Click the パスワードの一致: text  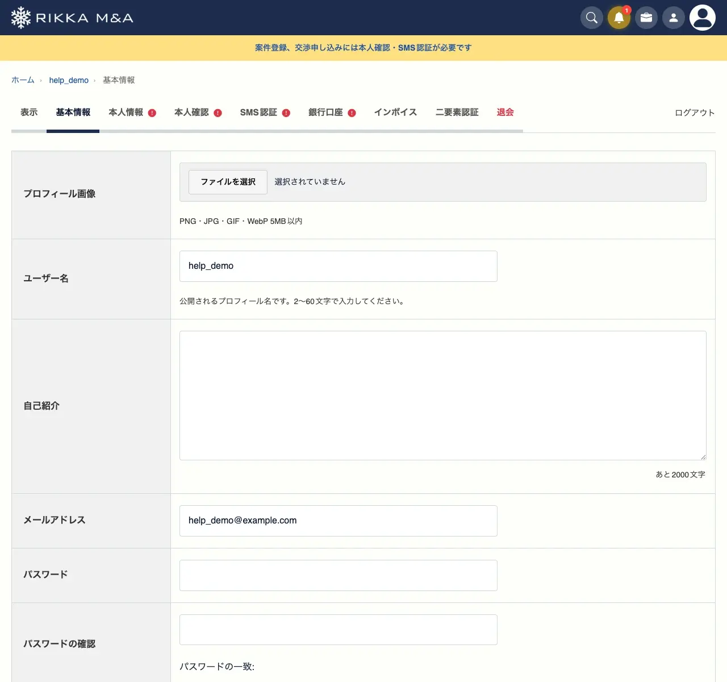click(x=217, y=667)
